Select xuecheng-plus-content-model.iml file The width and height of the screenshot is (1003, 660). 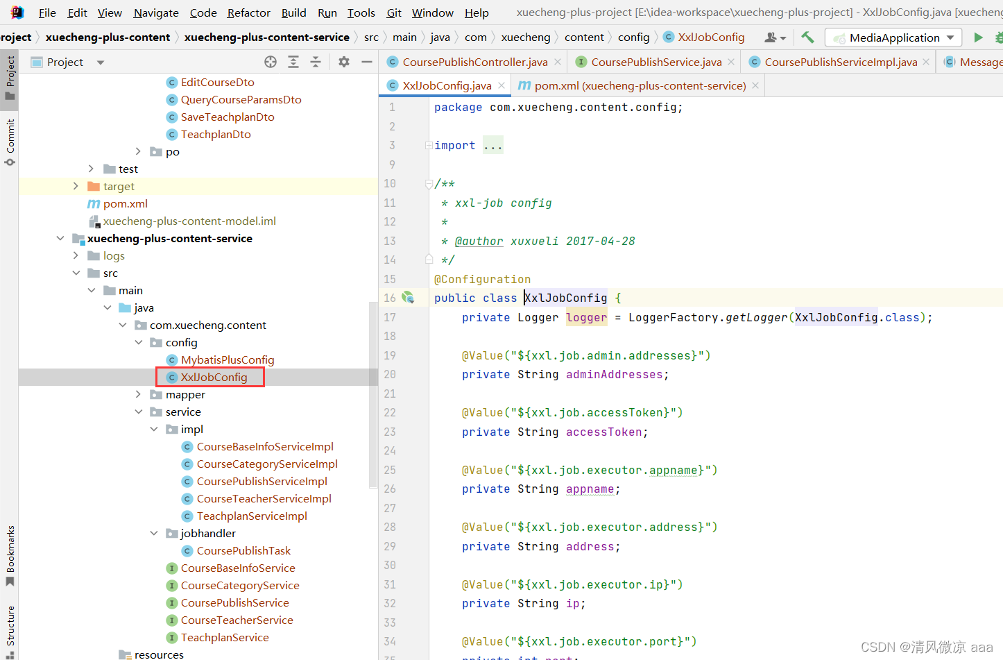coord(189,221)
